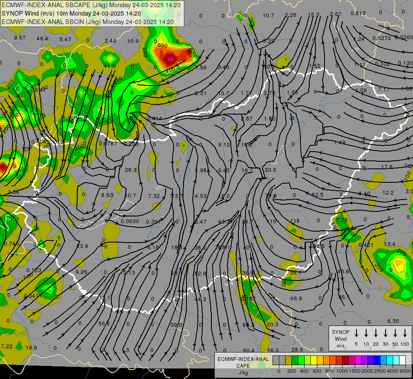Click the 60.4 value near bottom
The width and height of the screenshot is (413, 379).
click(249, 350)
